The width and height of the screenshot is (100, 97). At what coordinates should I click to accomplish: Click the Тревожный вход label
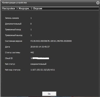(x=13, y=30)
